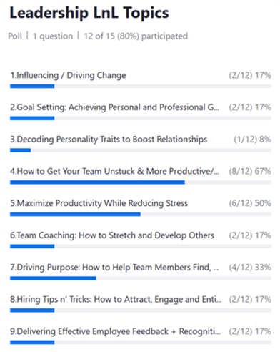
Task: Click the Leadership LnL Topics title
Action: coord(89,12)
